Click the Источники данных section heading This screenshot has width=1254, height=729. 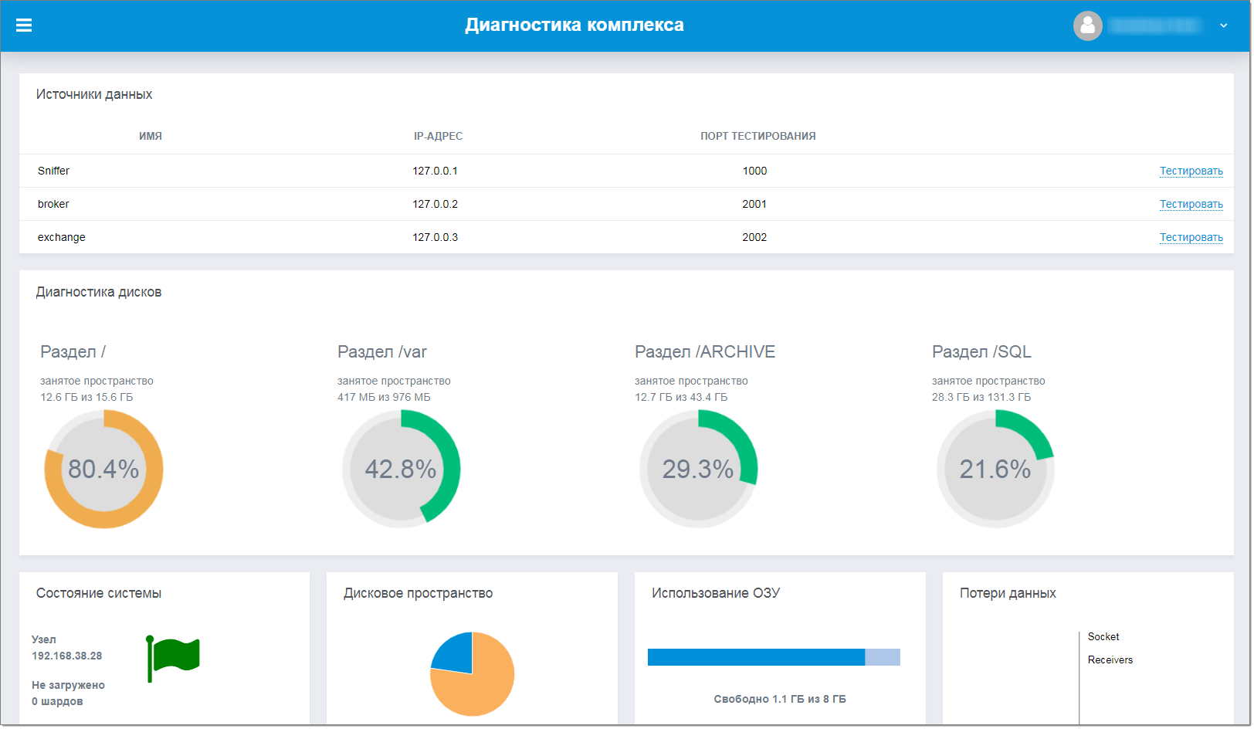coord(94,94)
